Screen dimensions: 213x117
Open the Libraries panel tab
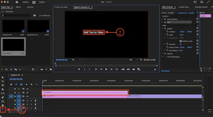click(x=30, y=7)
